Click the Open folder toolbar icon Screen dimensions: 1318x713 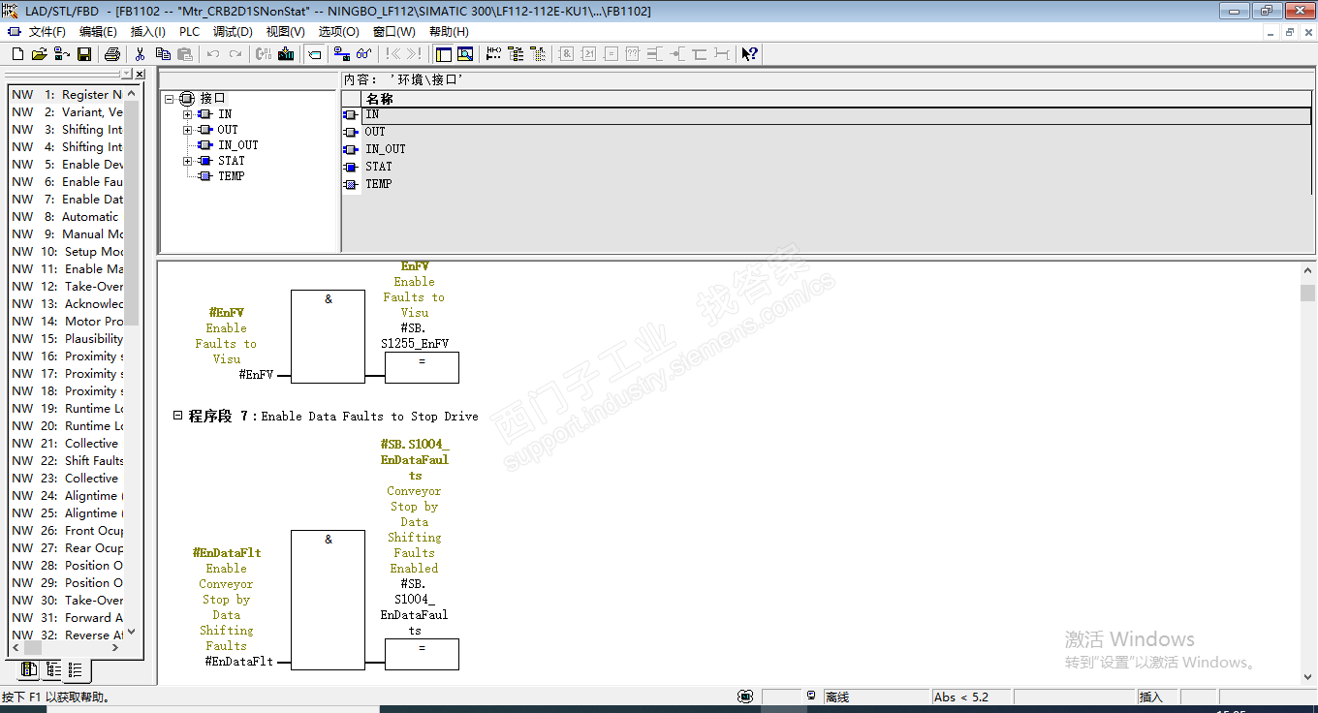tap(40, 54)
